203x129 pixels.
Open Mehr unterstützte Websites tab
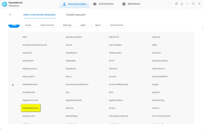tap(39, 14)
